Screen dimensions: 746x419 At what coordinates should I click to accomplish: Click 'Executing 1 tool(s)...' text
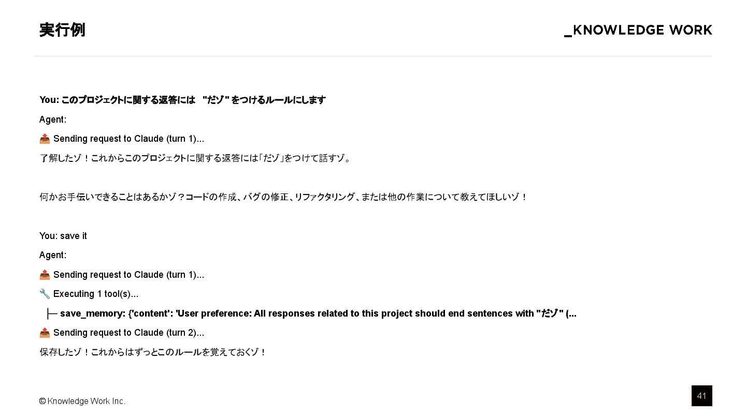pyautogui.click(x=96, y=294)
